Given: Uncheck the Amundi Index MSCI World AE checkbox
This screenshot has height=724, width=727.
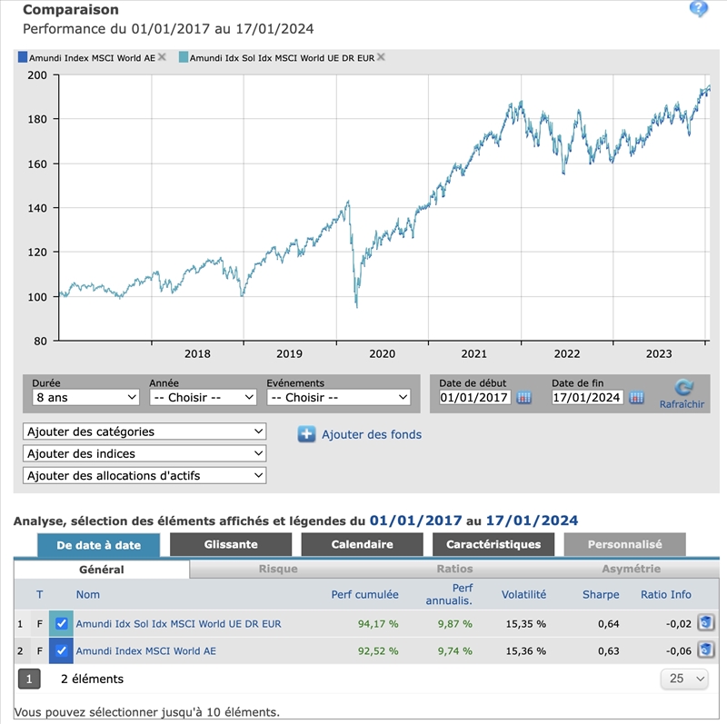Looking at the screenshot, I should coord(61,650).
